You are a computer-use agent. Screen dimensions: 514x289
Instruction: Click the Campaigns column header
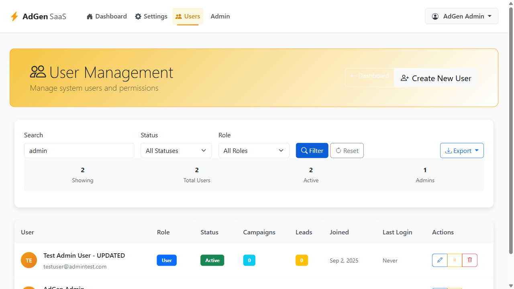click(259, 232)
